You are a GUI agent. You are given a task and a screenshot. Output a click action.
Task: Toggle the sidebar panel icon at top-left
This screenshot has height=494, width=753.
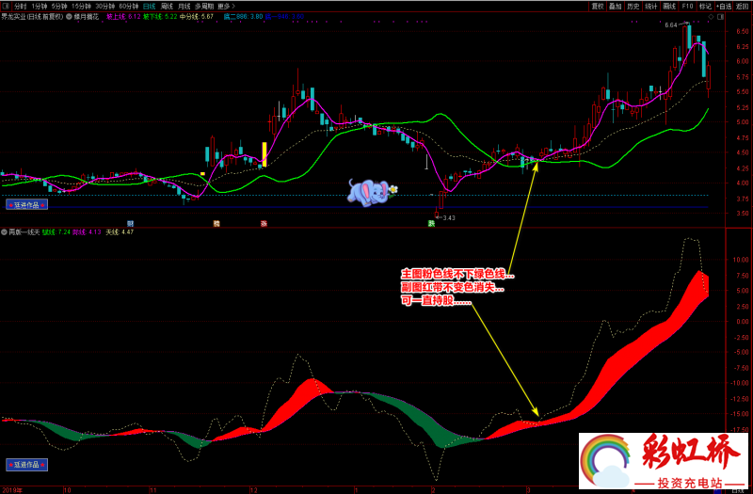6,7
